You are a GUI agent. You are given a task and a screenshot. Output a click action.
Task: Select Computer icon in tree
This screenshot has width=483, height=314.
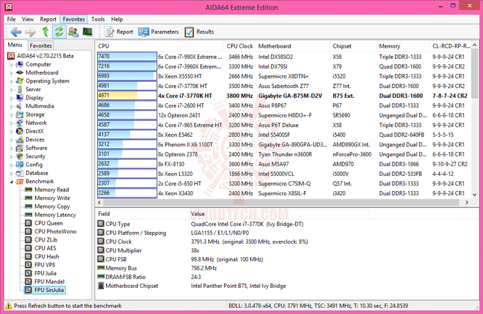[x=19, y=64]
